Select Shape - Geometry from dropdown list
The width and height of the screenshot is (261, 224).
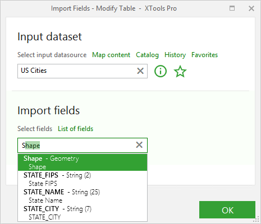click(83, 162)
